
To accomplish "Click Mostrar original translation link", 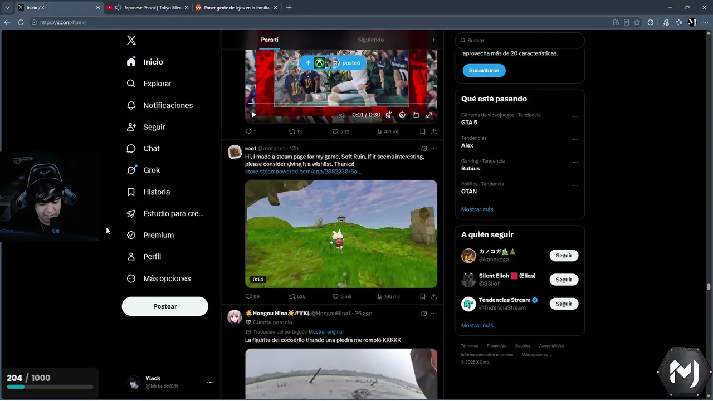I will [326, 332].
